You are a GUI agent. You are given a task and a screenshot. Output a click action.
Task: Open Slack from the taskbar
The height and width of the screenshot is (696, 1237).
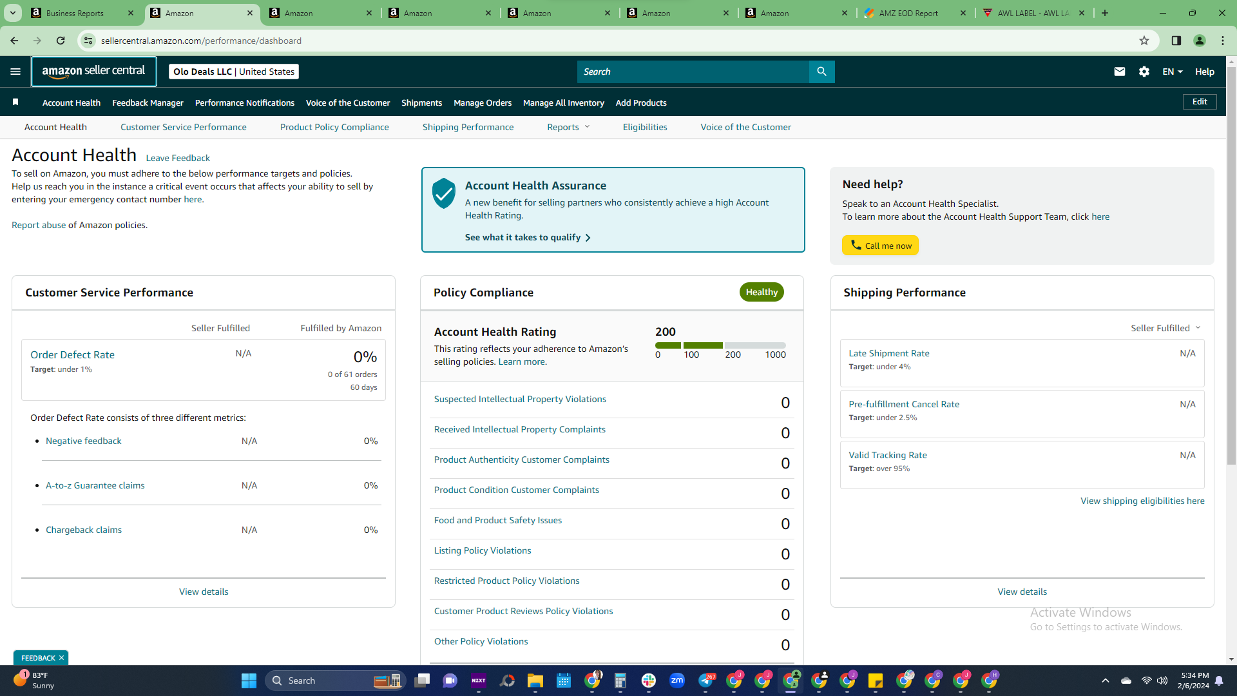point(649,681)
